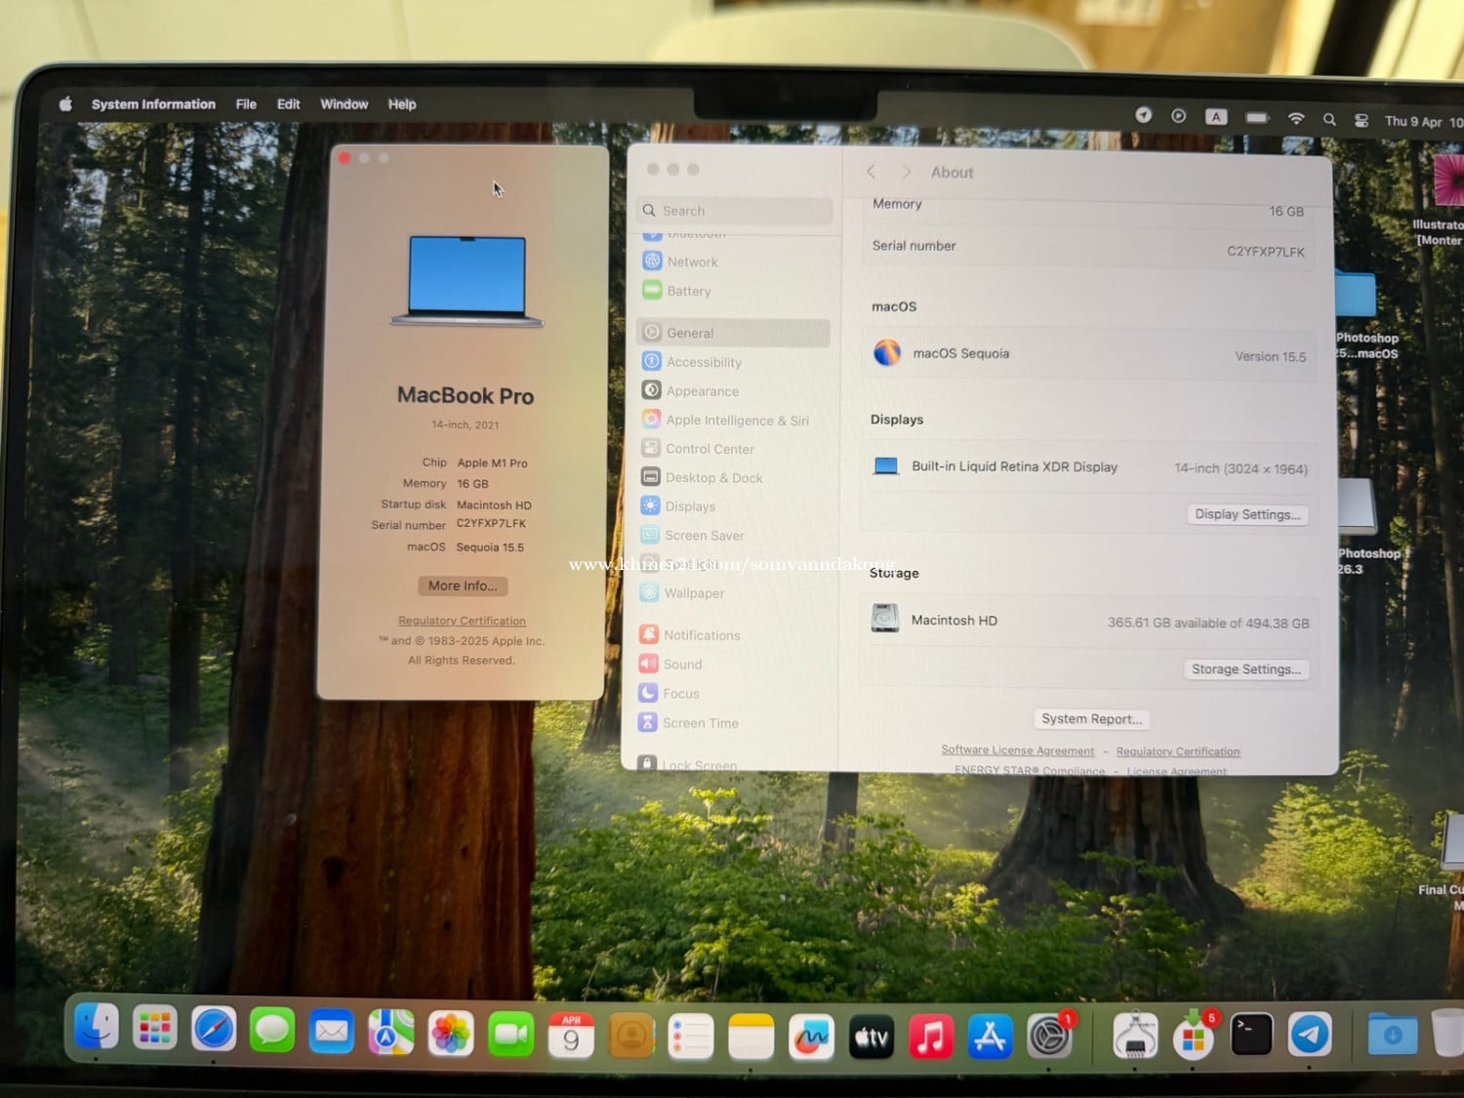The image size is (1464, 1098).
Task: Select Network in the Settings sidebar
Action: tap(734, 262)
